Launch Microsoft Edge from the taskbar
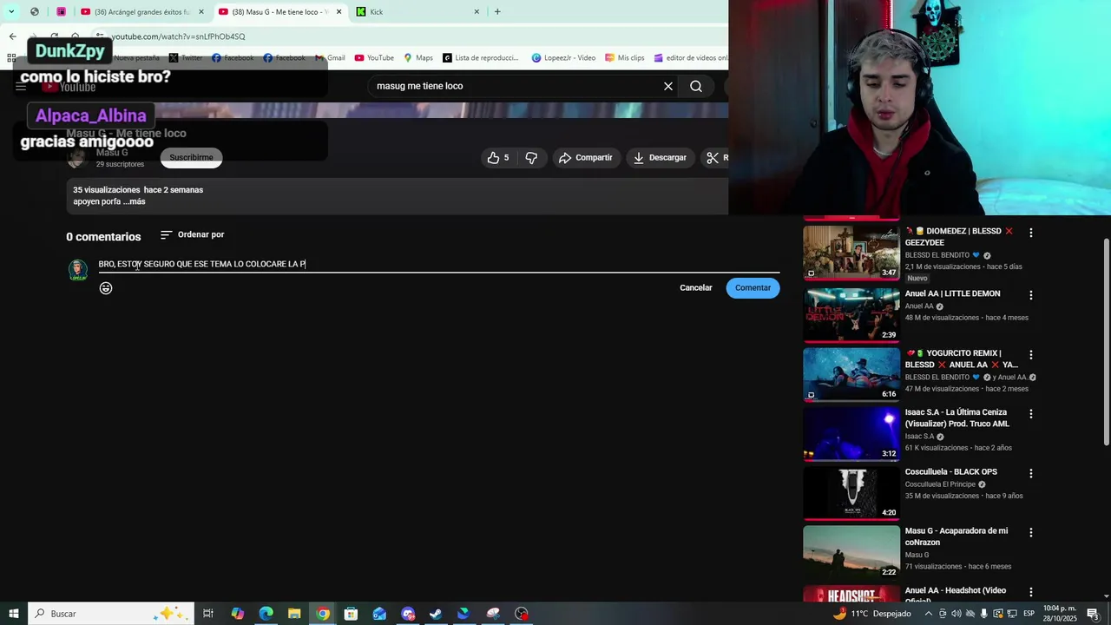Viewport: 1111px width, 625px height. pyautogui.click(x=266, y=614)
